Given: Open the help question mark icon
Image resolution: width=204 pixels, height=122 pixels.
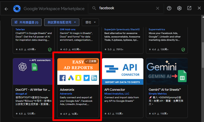Looking at the screenshot, I should coord(169,8).
